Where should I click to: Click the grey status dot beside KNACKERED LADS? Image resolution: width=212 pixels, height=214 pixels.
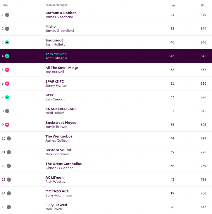coord(7,111)
